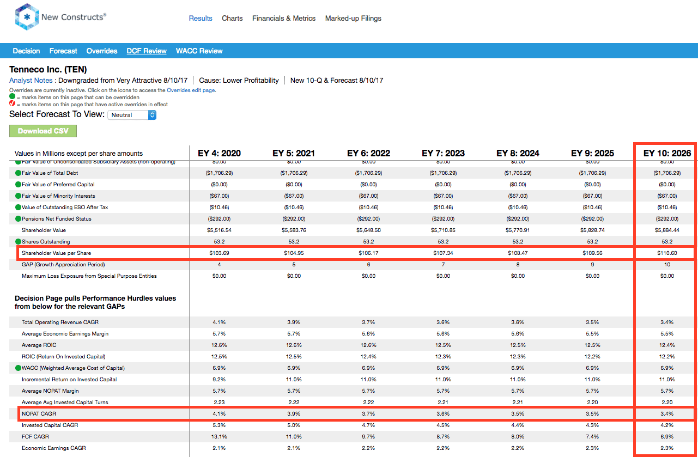Click the EY 6: 2022 column header

(x=368, y=153)
